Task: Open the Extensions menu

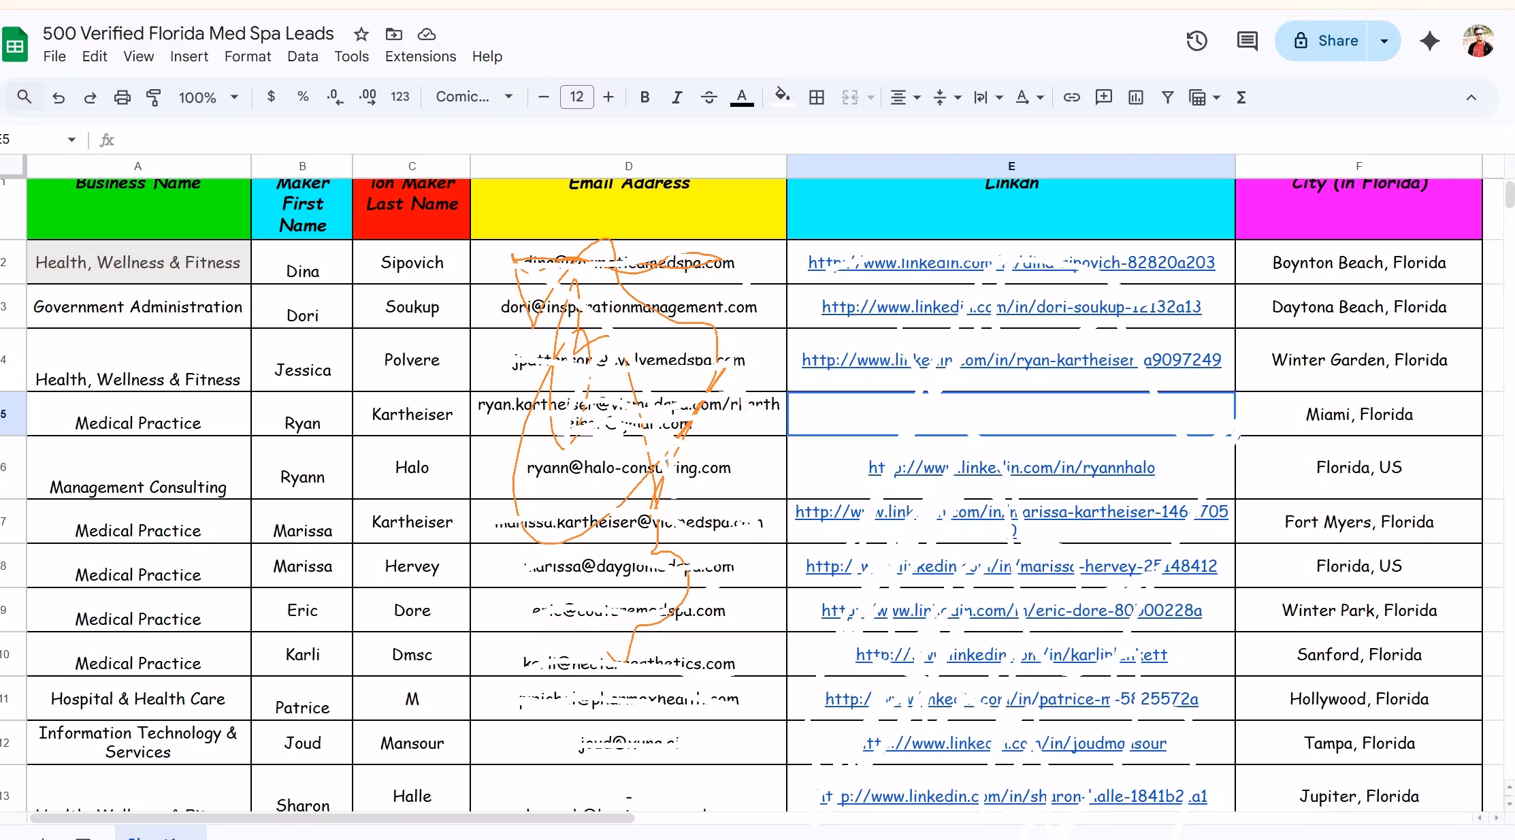Action: [x=420, y=56]
